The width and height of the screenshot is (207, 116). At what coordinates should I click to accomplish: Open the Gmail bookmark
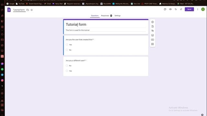click(x=48, y=4)
